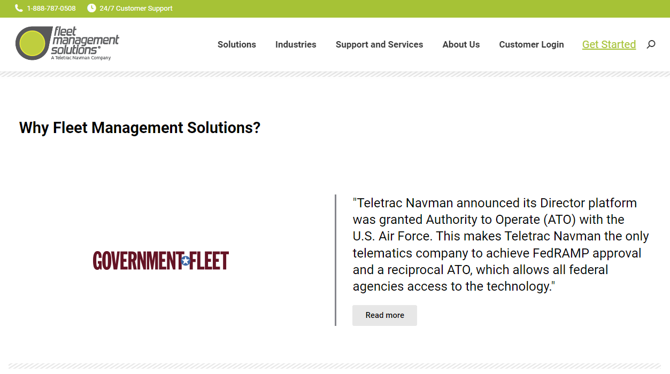
Task: Click the Read more button
Action: coord(384,315)
